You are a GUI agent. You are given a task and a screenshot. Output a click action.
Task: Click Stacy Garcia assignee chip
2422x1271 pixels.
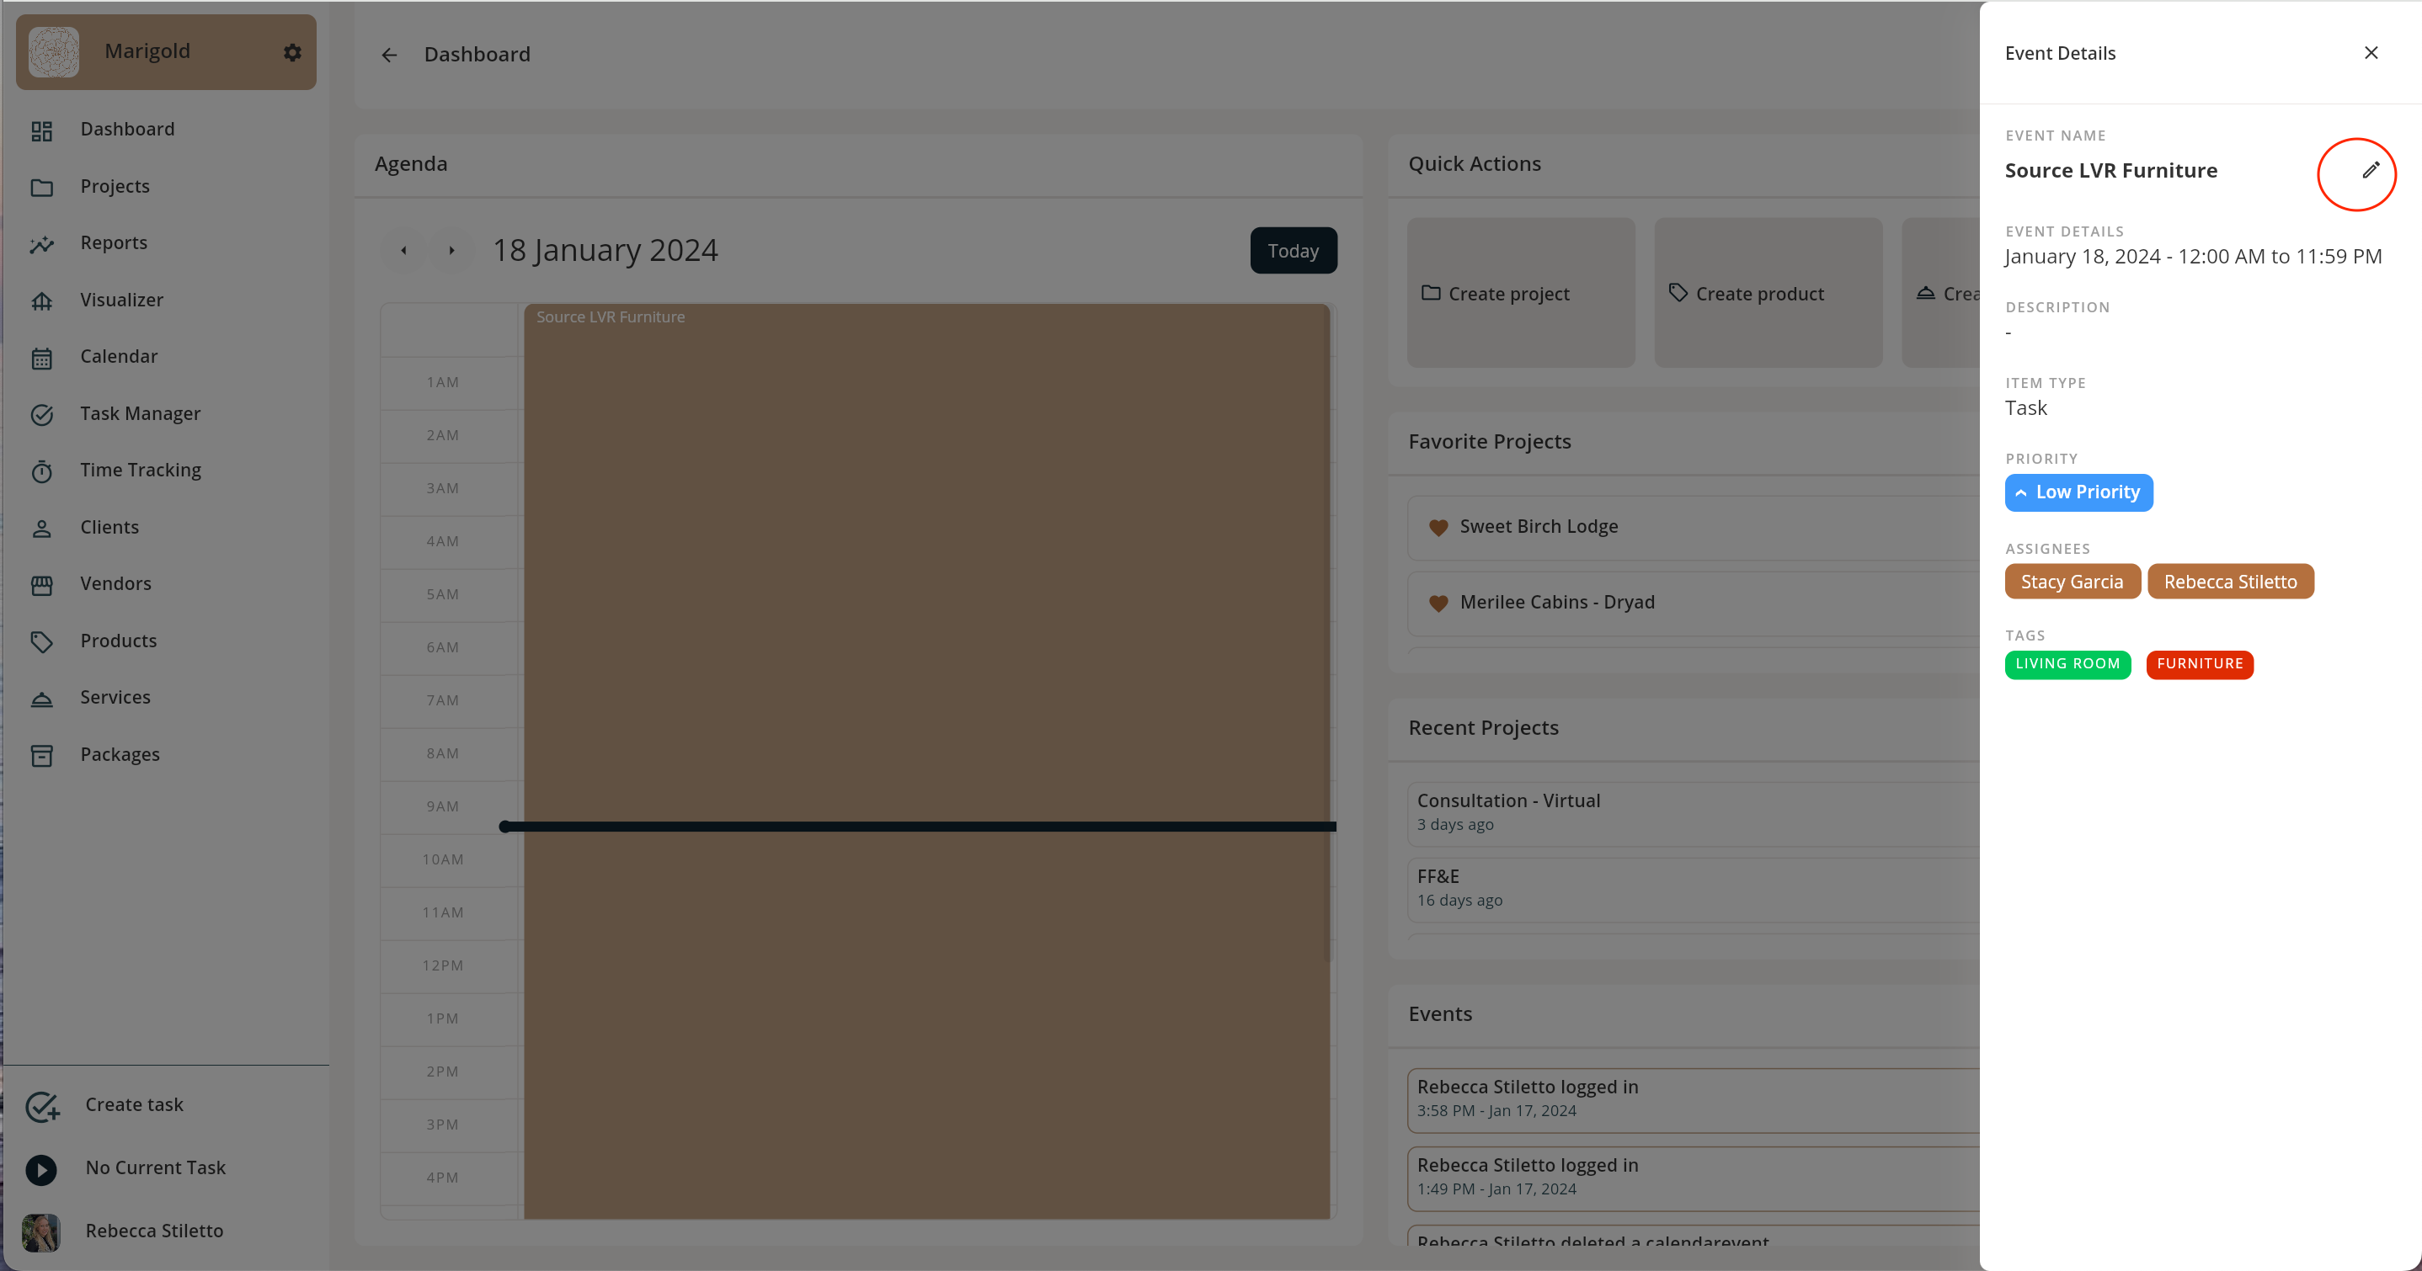pyautogui.click(x=2072, y=582)
